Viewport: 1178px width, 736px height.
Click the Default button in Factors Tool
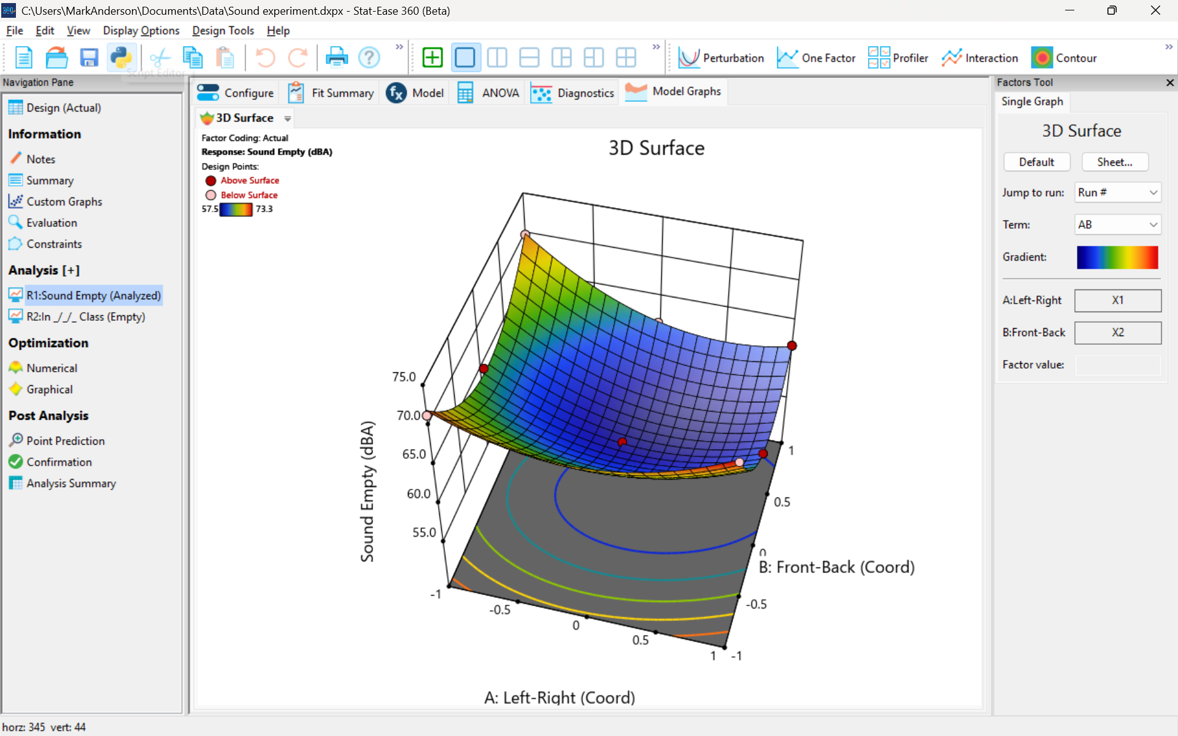pos(1036,161)
